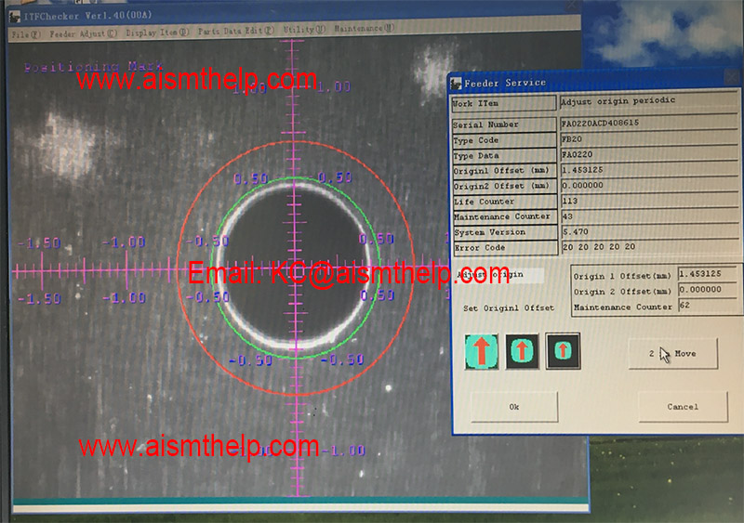Open the Parts Data Edit menu
The width and height of the screenshot is (744, 523).
(233, 30)
